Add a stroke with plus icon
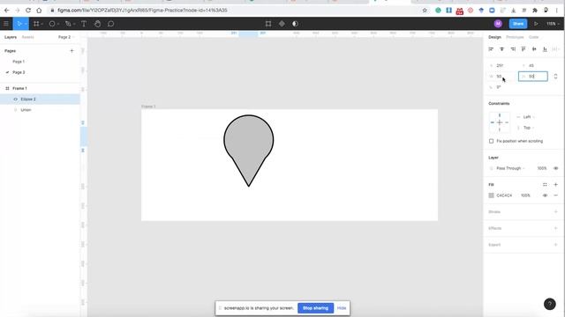This screenshot has width=565, height=317. 555,211
